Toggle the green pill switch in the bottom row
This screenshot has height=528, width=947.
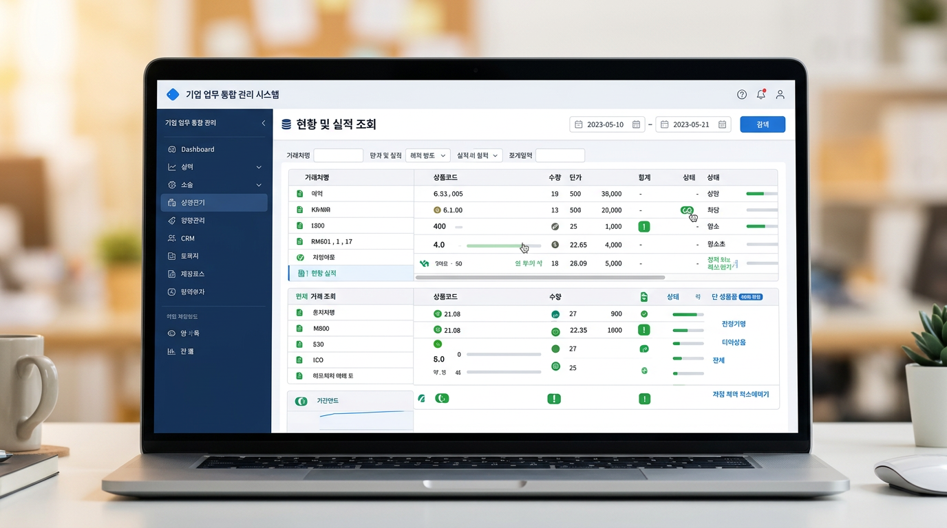coord(442,398)
